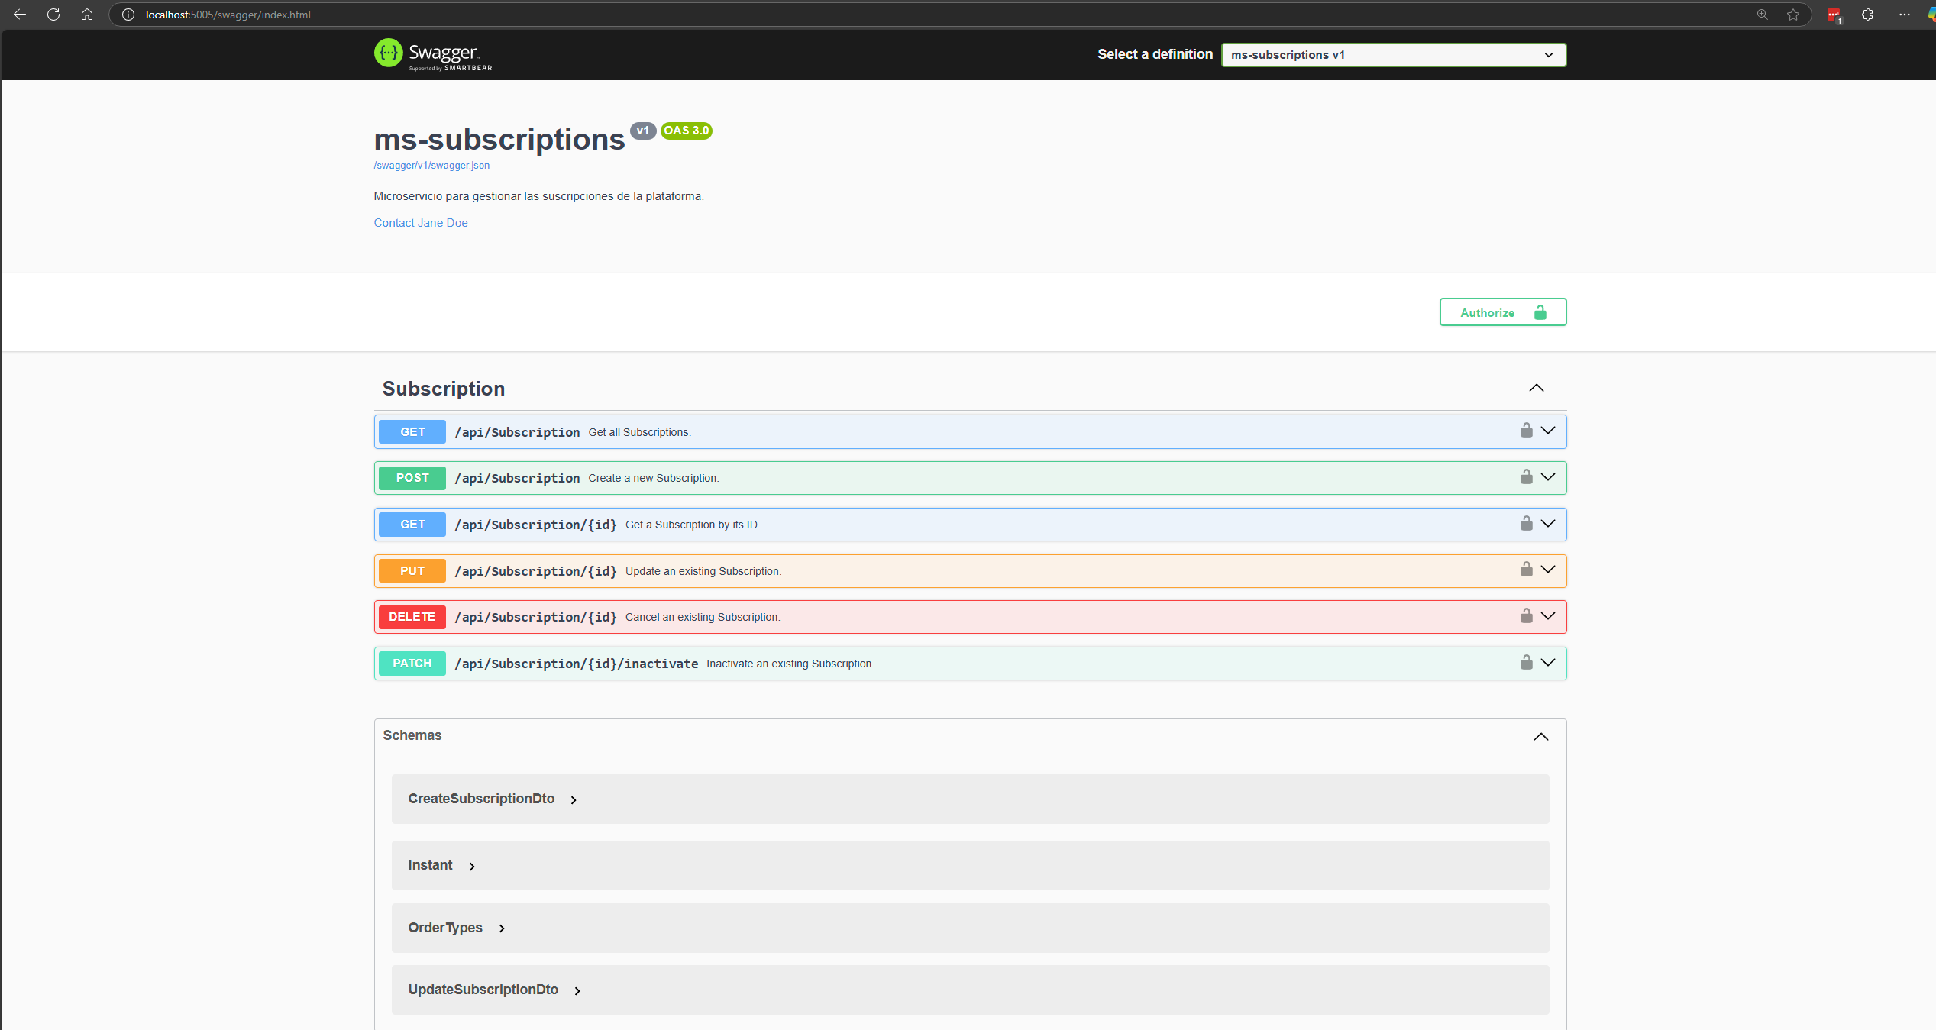
Task: Click the 'Select a definition' label
Action: [1155, 54]
